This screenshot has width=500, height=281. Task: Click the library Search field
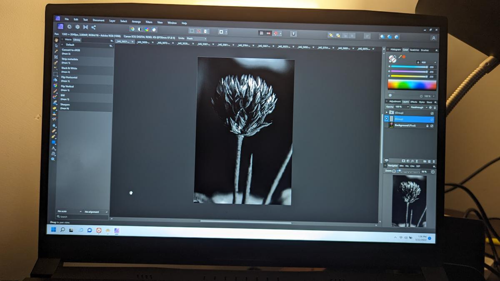click(82, 217)
